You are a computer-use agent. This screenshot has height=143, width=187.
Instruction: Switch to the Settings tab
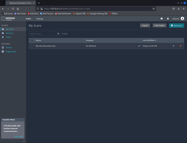pos(40,19)
